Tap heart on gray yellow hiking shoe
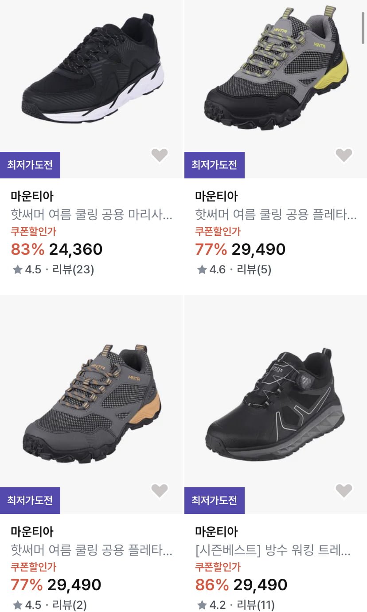367x612 pixels. pyautogui.click(x=344, y=155)
